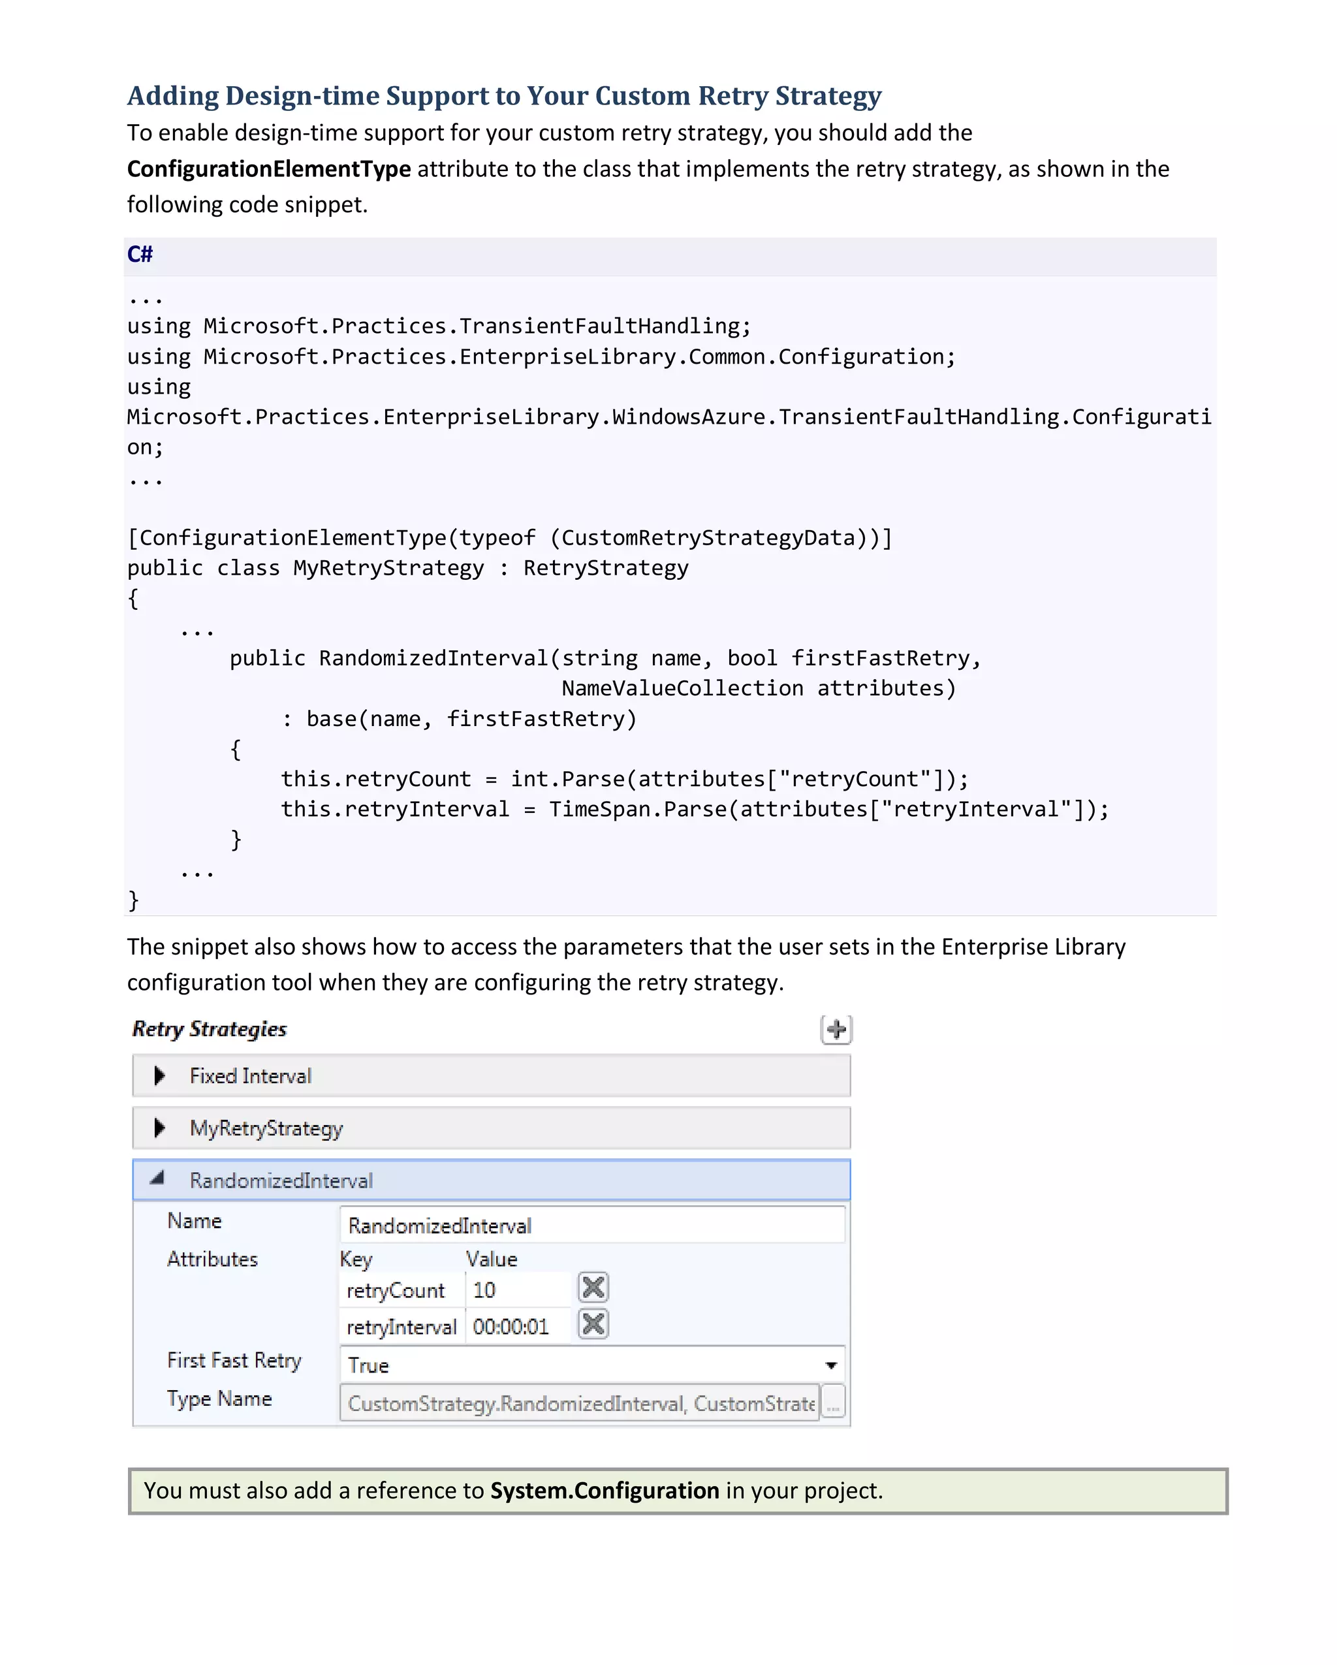Delete the retryInterval attribute with X icon

click(593, 1324)
